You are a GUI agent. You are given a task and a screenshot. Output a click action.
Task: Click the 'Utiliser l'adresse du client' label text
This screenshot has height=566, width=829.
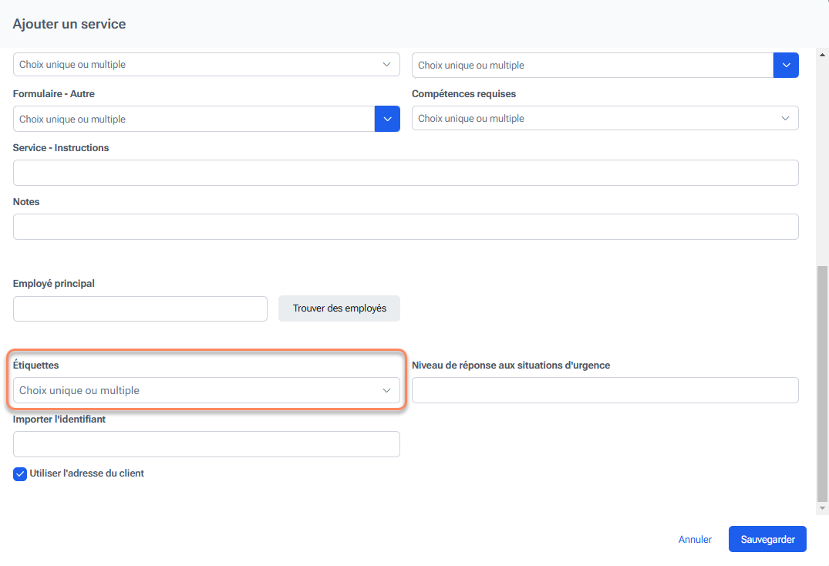86,473
